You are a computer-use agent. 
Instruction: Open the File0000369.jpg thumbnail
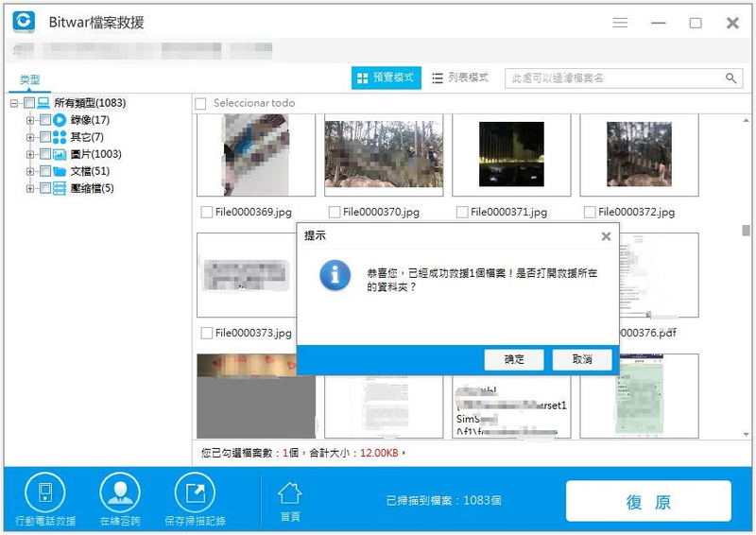[x=256, y=155]
